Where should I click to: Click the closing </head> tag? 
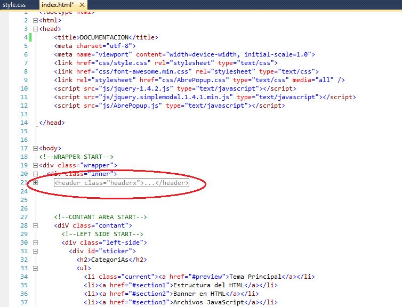[x=52, y=123]
